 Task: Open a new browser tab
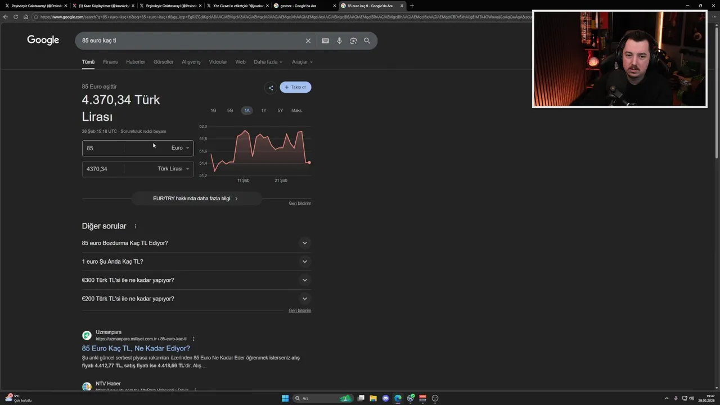click(412, 6)
